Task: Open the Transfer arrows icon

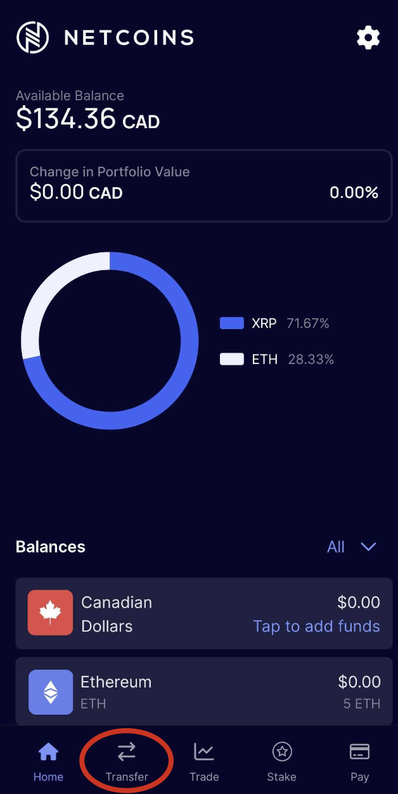Action: (x=127, y=752)
